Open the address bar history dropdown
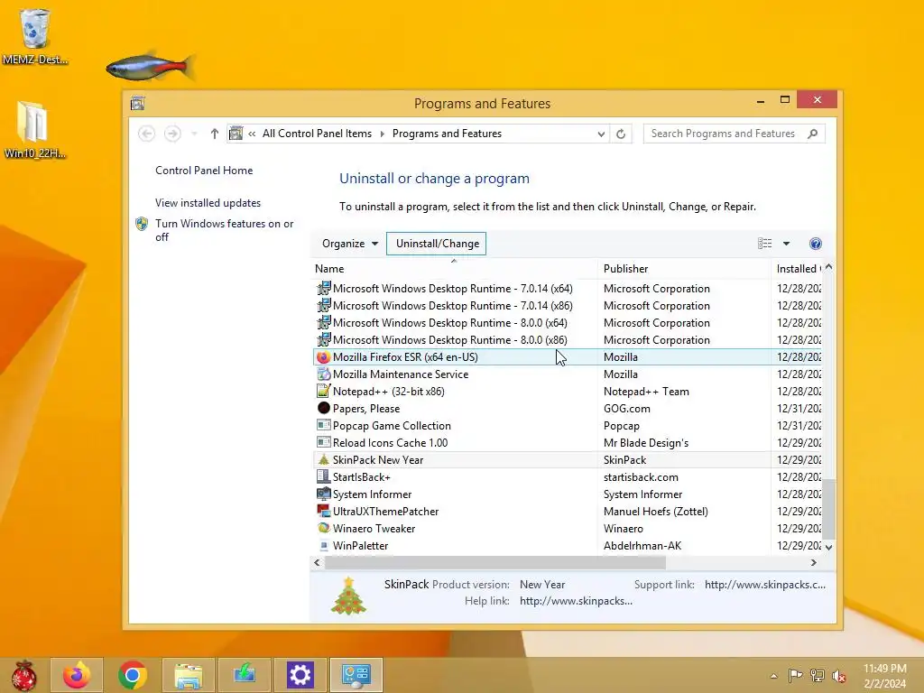 (600, 134)
